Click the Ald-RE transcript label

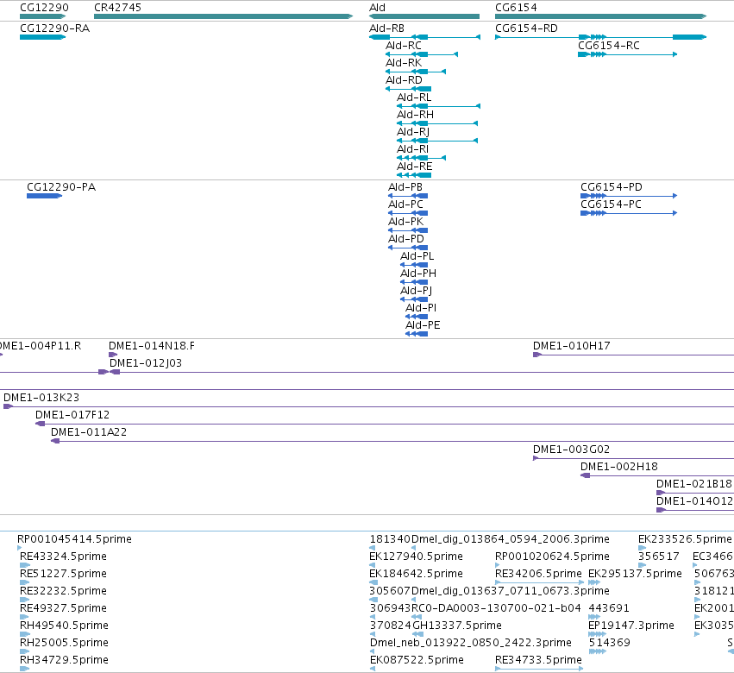(x=415, y=167)
